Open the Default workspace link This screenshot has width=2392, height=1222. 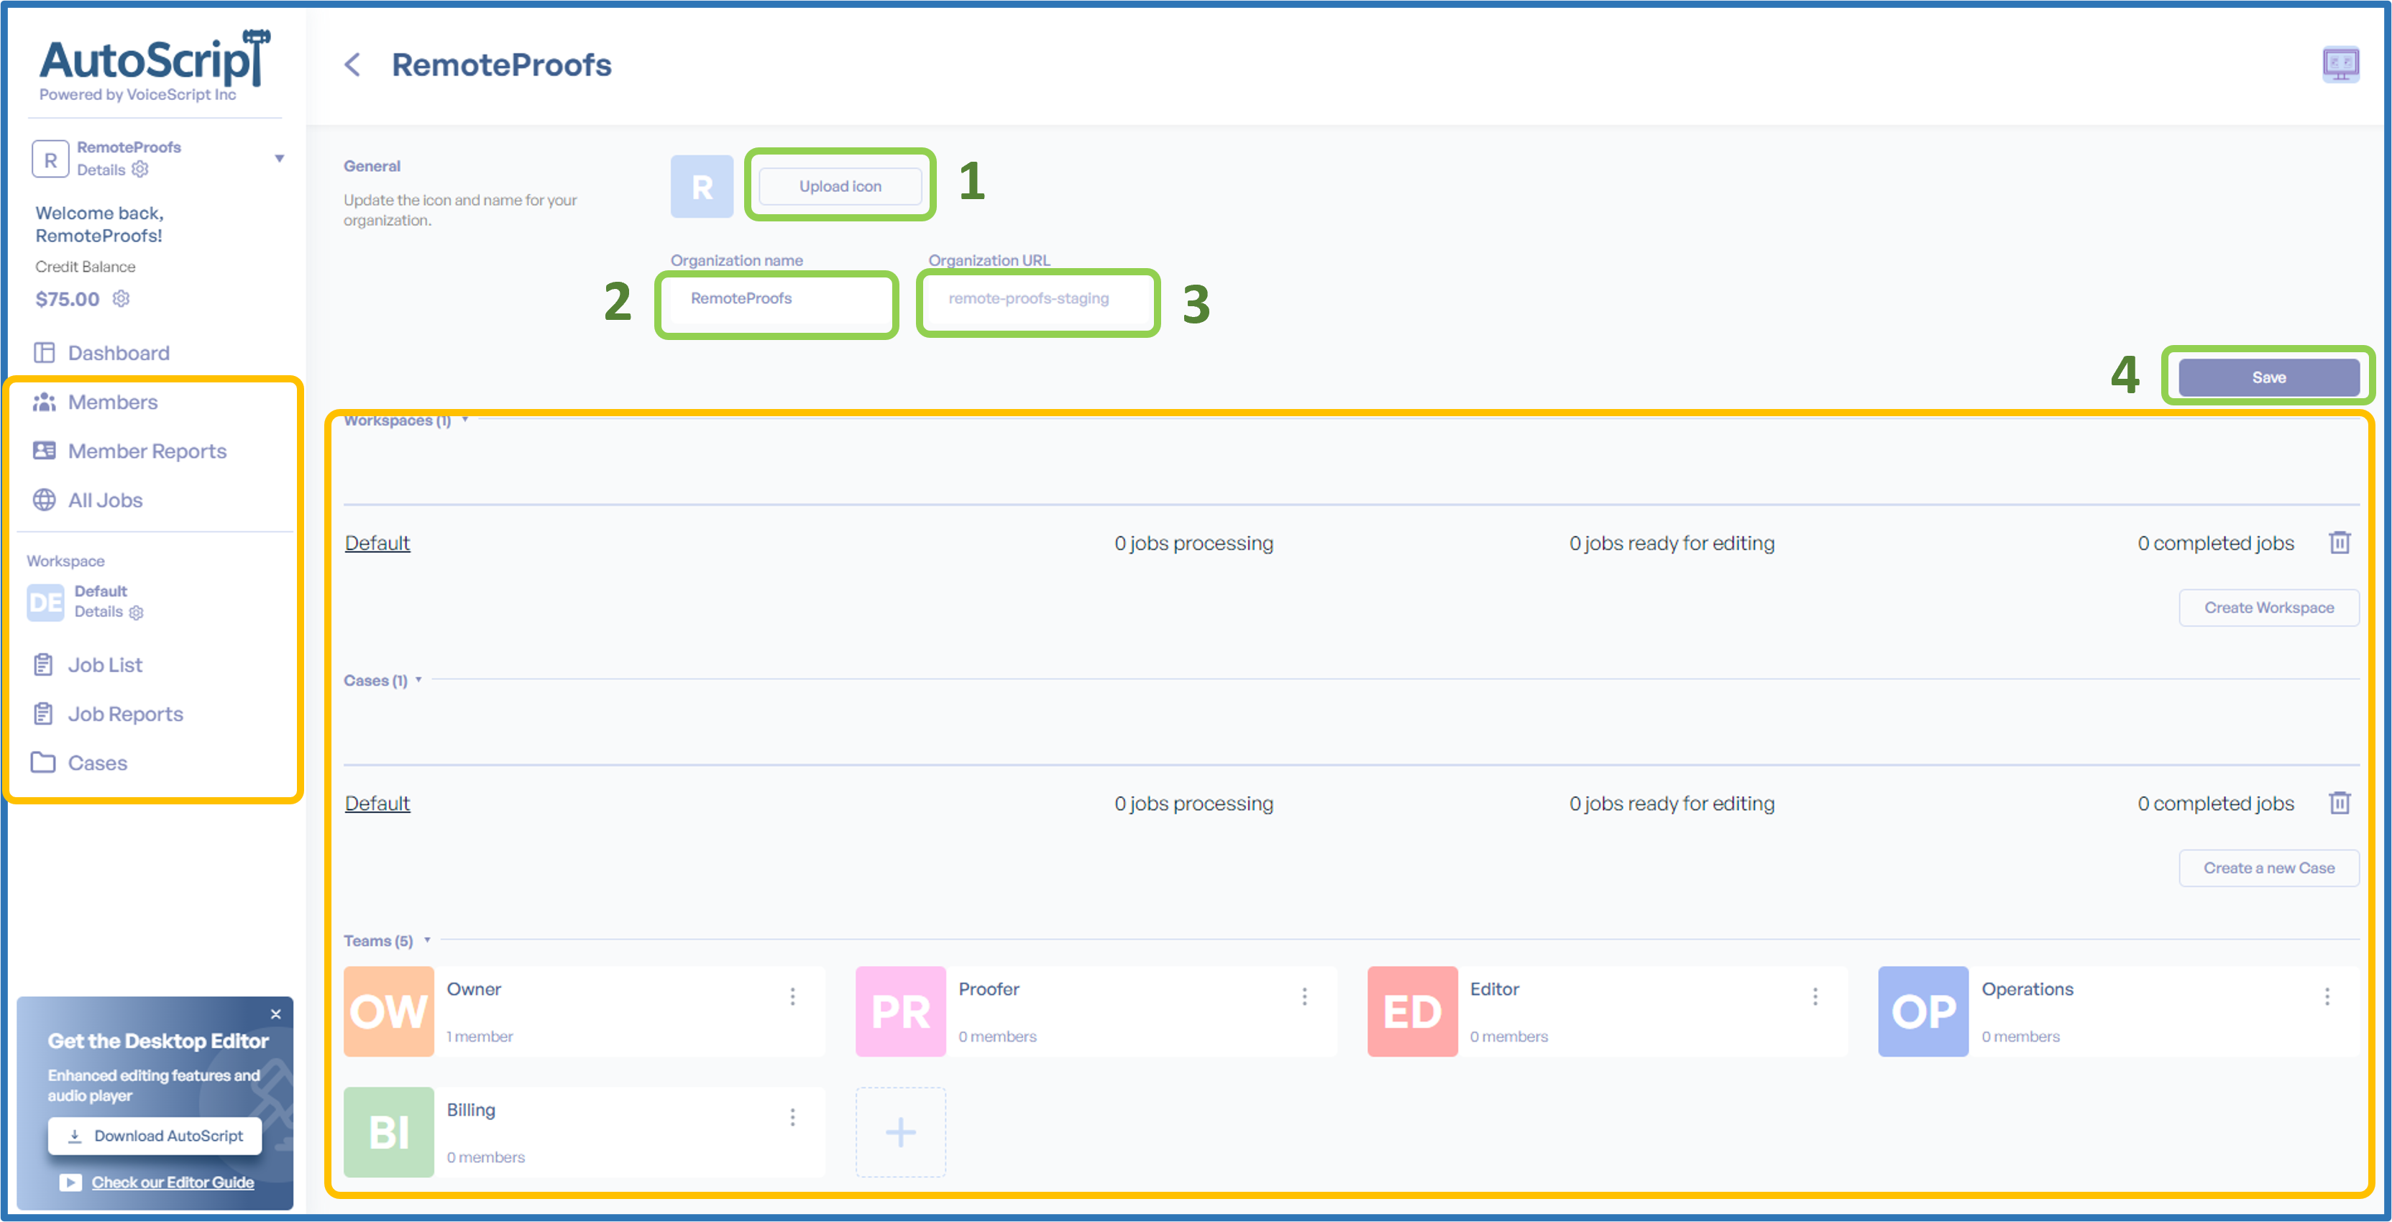tap(377, 542)
